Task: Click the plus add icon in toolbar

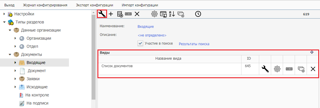Action: [x=111, y=14]
